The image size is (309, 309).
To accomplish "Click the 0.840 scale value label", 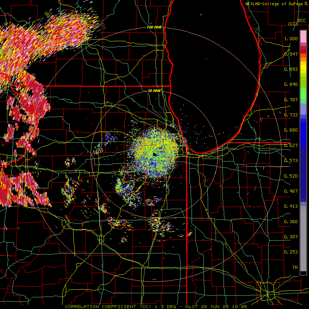I will pyautogui.click(x=291, y=84).
